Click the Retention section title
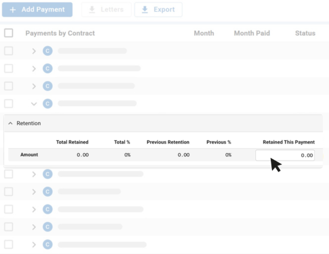 (x=29, y=123)
